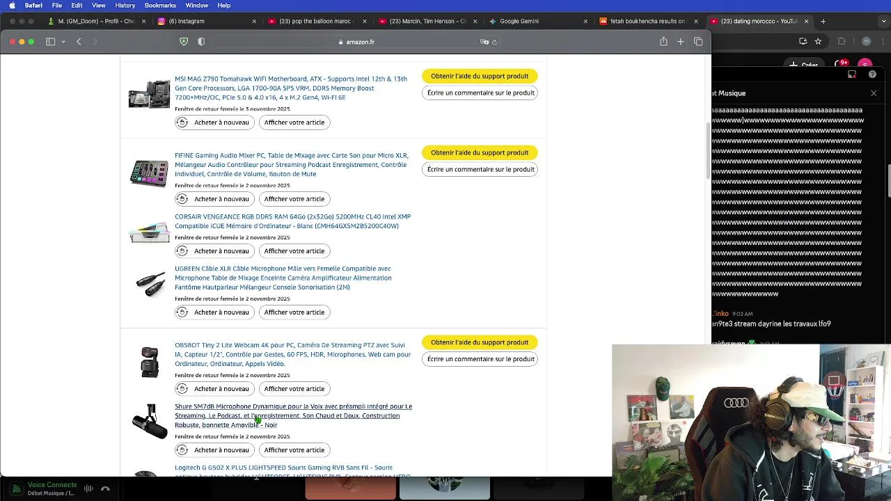Click Acheter à nouveau for Shure microphone
The height and width of the screenshot is (501, 891).
[x=214, y=450]
